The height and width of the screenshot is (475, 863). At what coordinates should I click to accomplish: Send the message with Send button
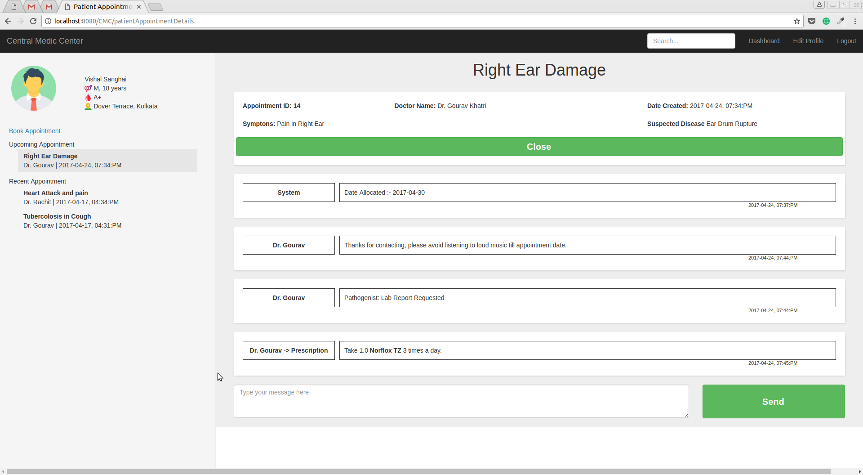tap(773, 401)
